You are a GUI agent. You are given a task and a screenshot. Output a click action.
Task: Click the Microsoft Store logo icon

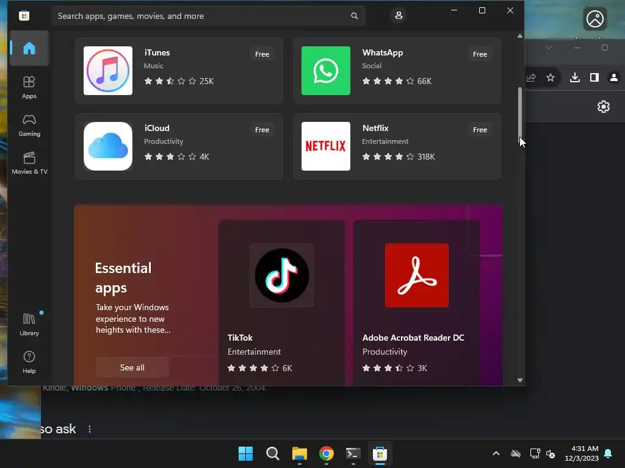24,15
